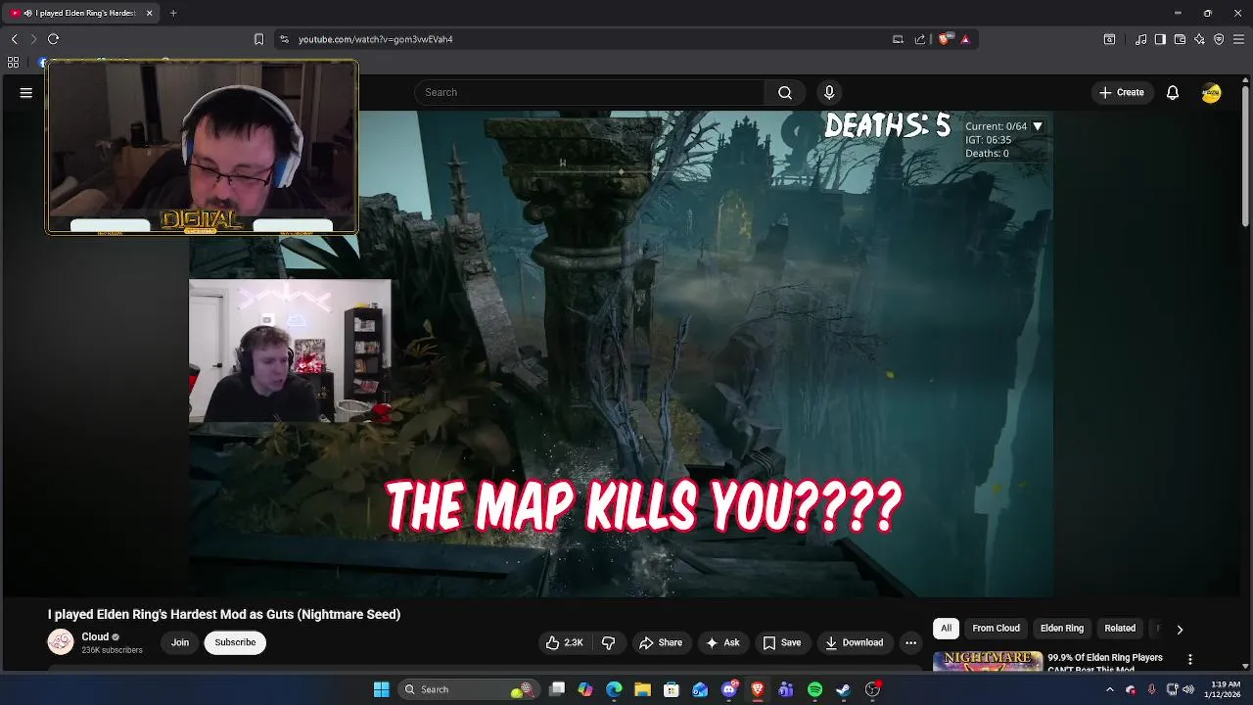
Task: Select the All filter chip
Action: [x=946, y=629]
